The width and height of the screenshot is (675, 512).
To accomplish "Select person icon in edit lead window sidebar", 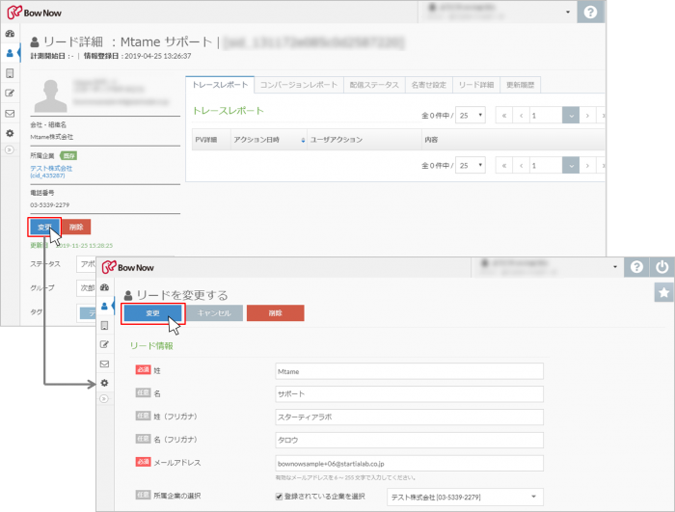I will pyautogui.click(x=104, y=306).
